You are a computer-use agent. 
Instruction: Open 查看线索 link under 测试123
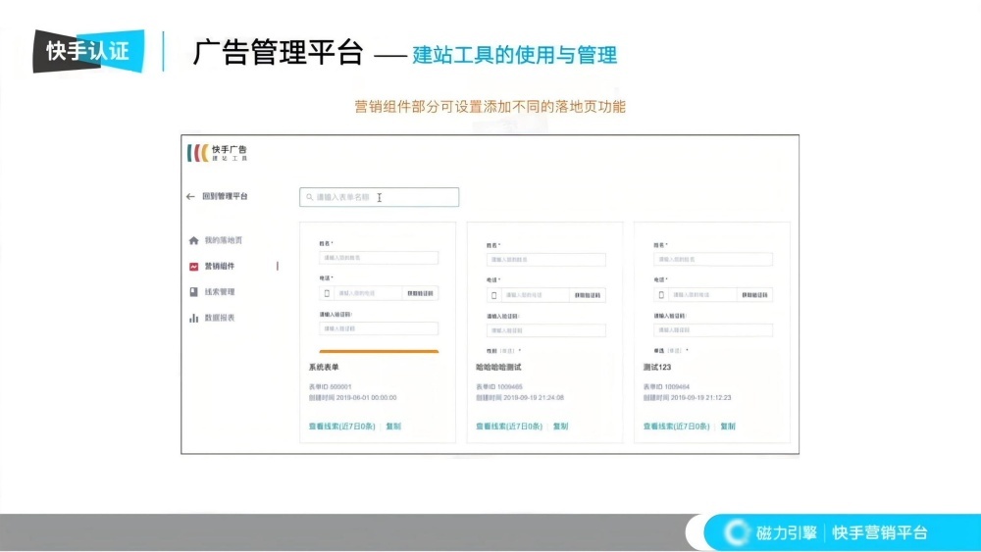(x=676, y=427)
